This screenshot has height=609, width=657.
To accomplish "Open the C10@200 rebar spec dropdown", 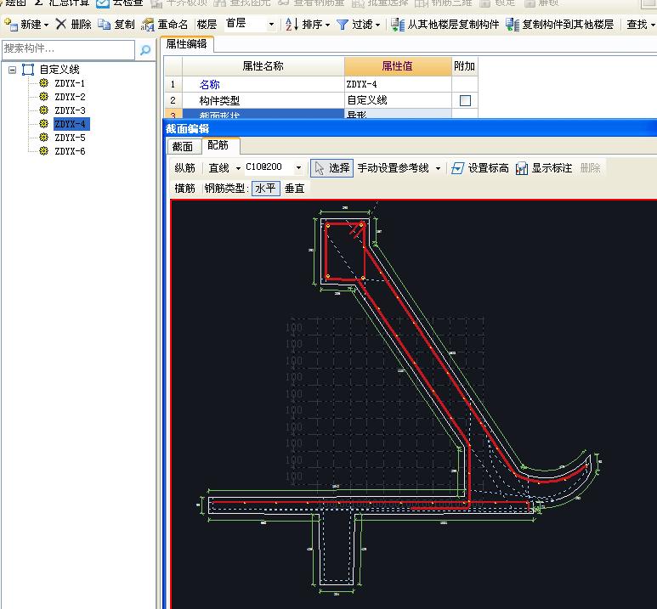I will pyautogui.click(x=297, y=168).
